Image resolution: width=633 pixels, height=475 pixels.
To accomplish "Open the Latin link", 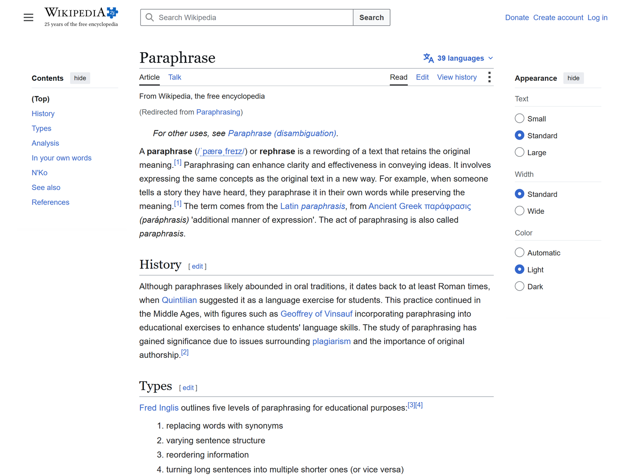I will 290,206.
